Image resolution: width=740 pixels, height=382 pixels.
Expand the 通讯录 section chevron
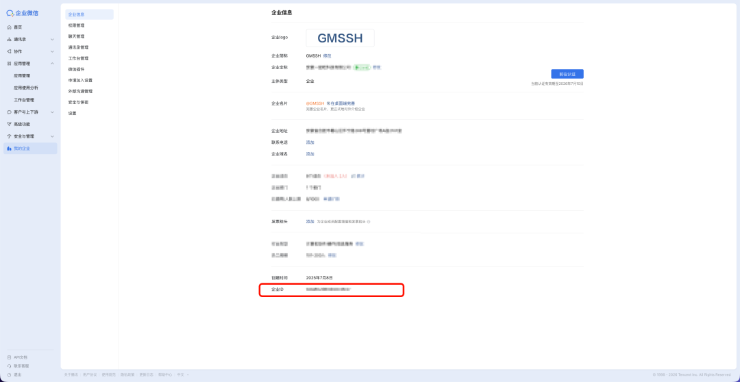click(x=52, y=39)
